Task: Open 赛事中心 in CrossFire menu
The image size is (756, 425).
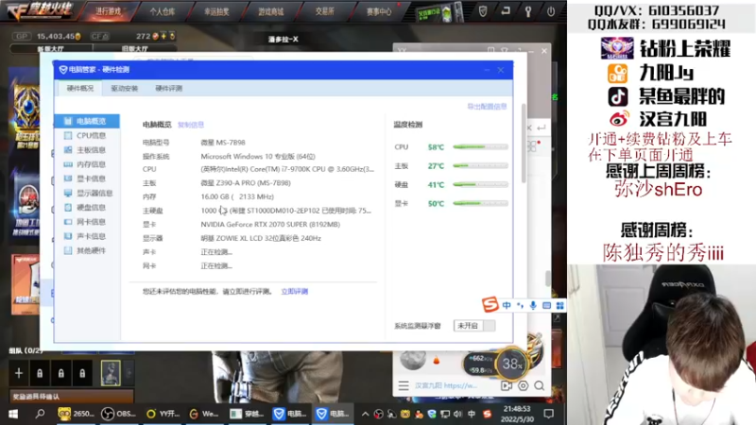Action: (x=379, y=11)
